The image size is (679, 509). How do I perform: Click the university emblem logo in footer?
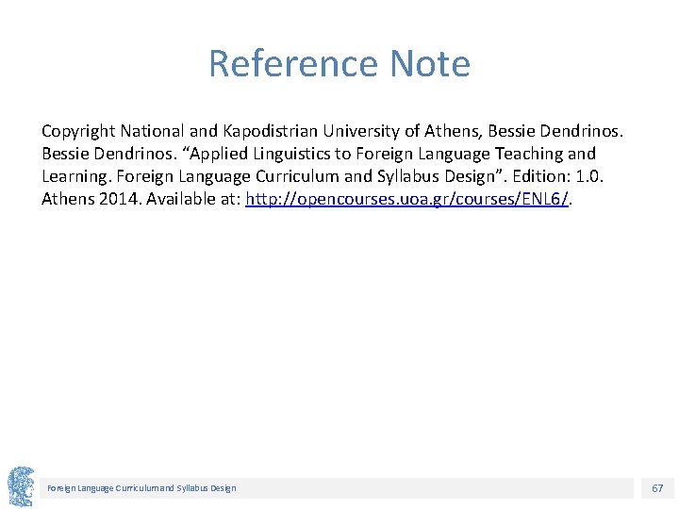coord(21,486)
